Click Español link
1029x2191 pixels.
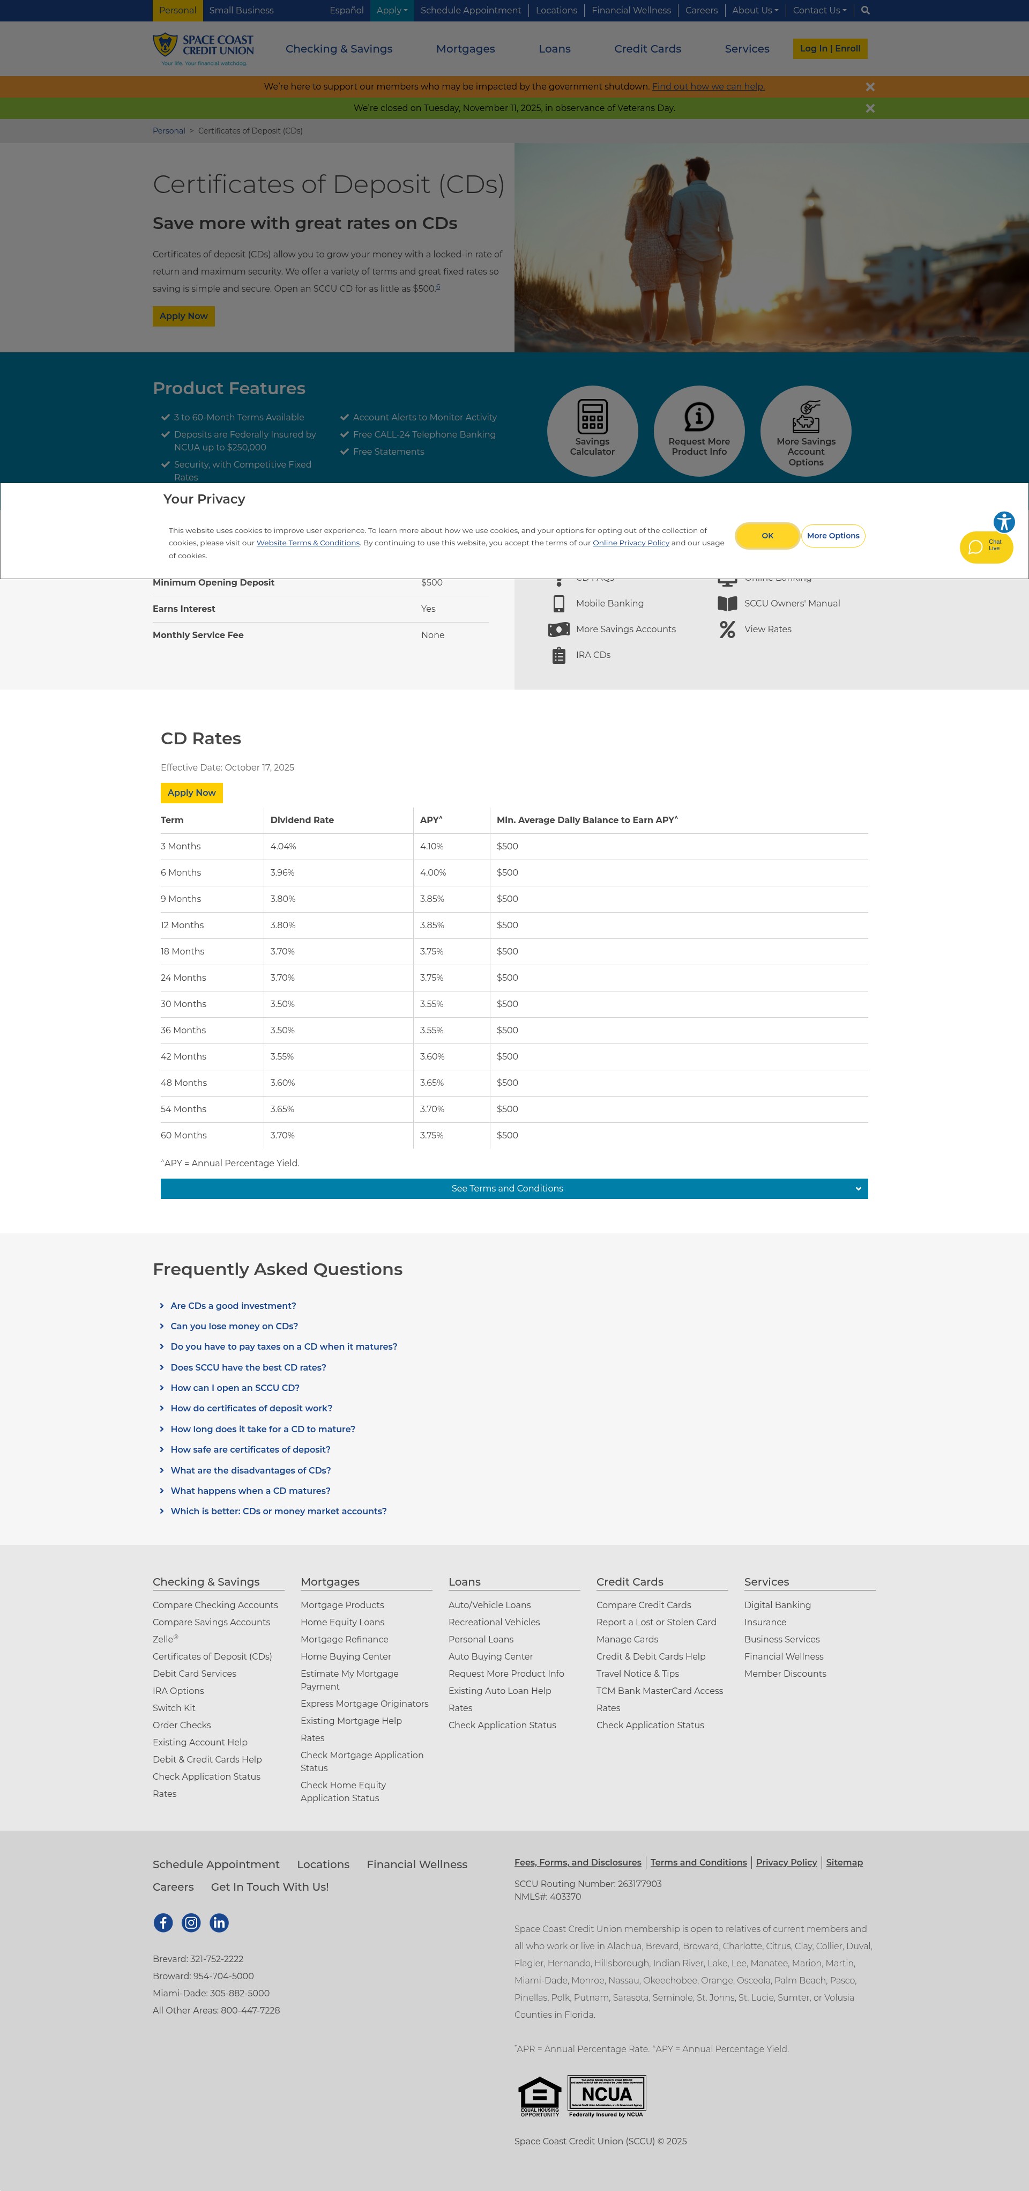coord(346,10)
